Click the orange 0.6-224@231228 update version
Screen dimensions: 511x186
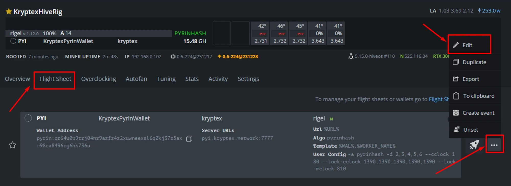(240, 57)
